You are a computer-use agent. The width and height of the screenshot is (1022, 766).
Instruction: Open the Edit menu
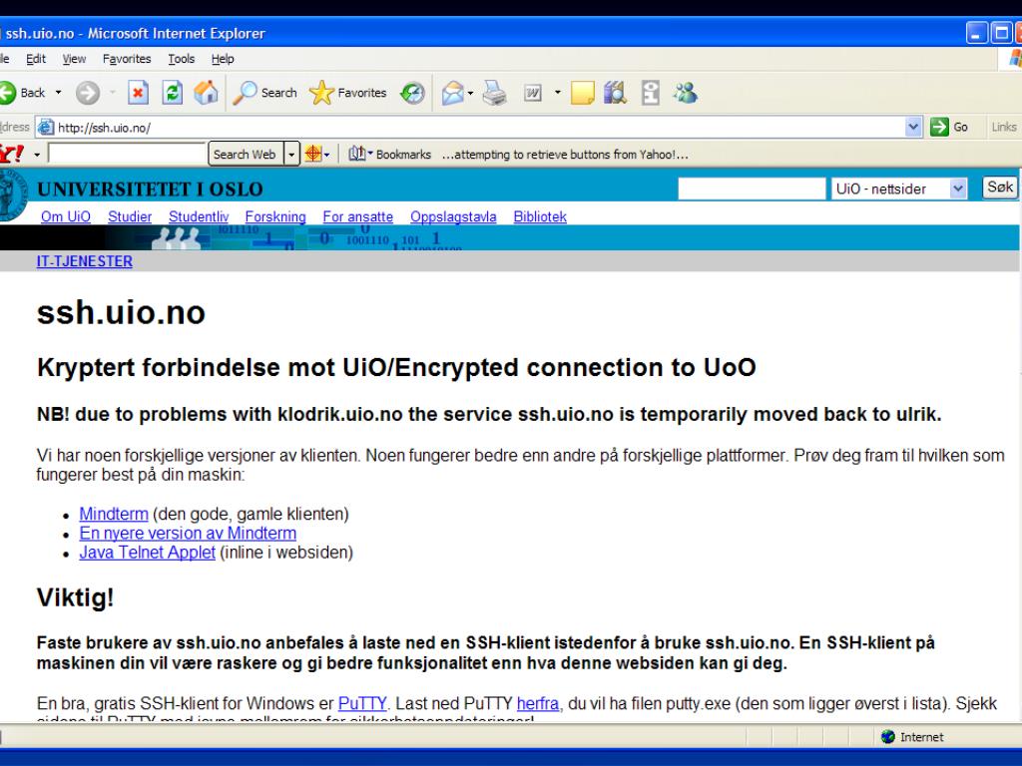(36, 59)
